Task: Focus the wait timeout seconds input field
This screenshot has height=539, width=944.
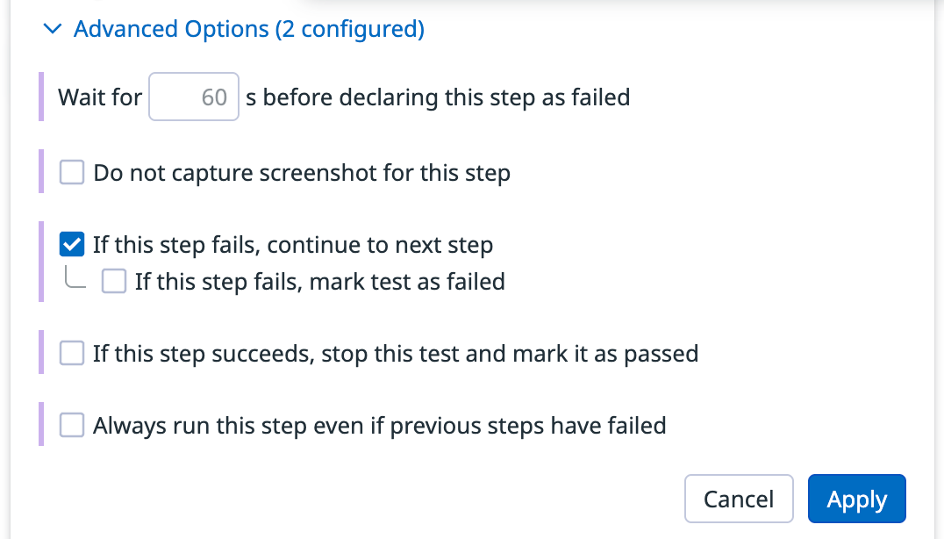Action: click(194, 97)
